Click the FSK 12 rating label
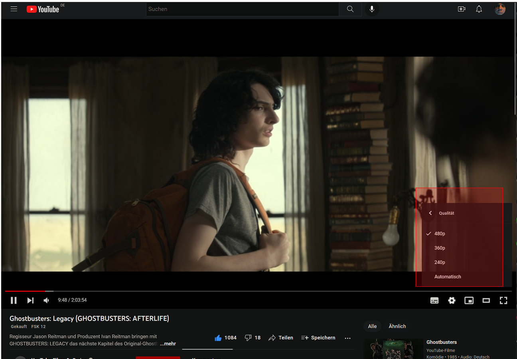Screen dimensions: 517x359 coord(39,327)
